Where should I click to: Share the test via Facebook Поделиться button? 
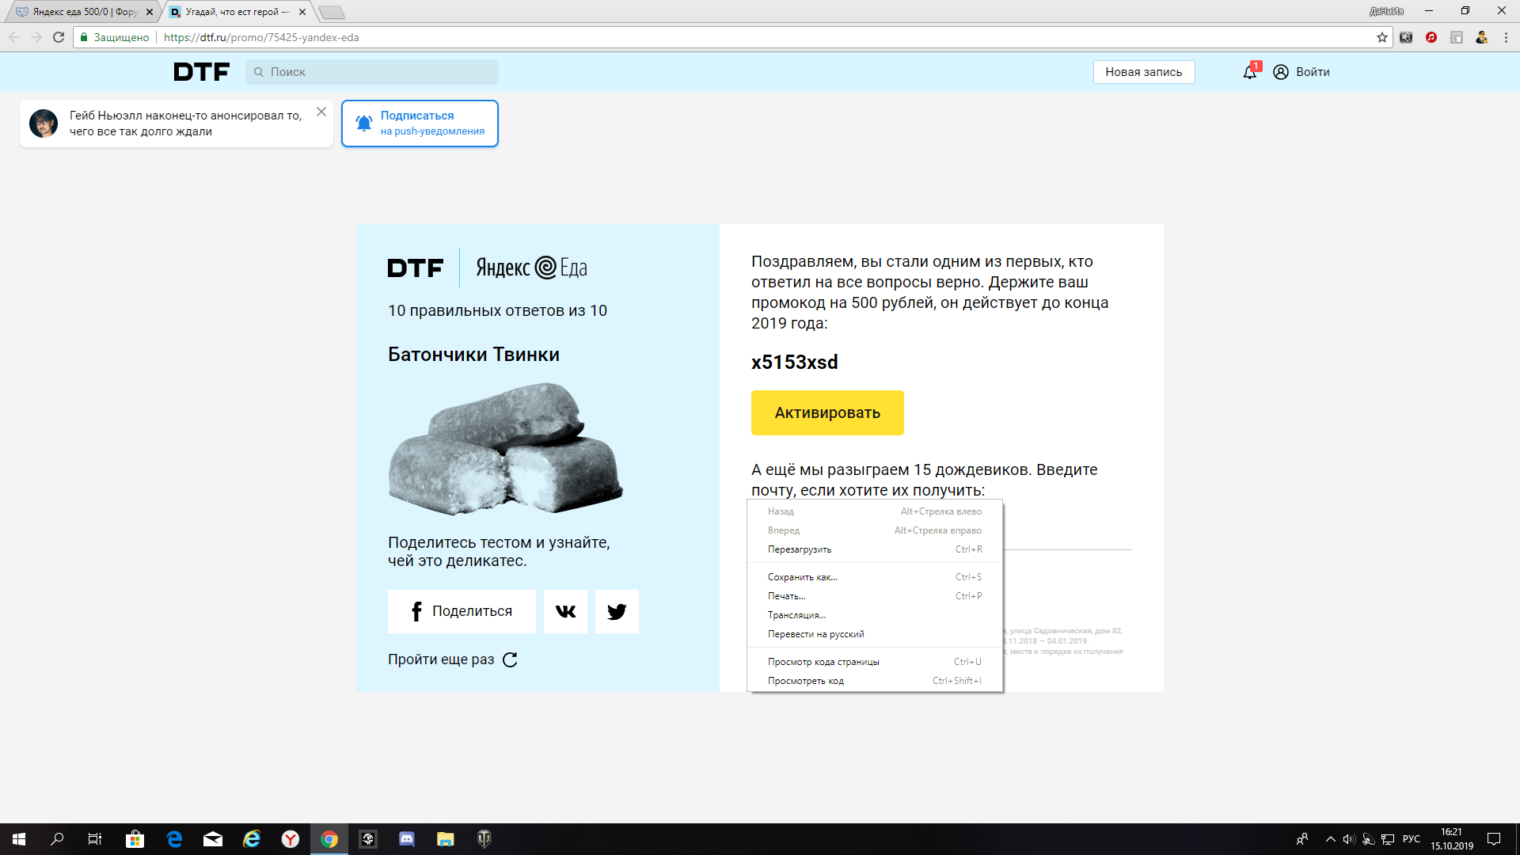[x=462, y=611]
